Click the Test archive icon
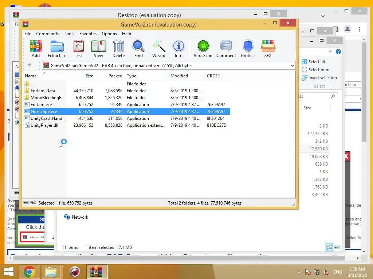 [x=79, y=48]
